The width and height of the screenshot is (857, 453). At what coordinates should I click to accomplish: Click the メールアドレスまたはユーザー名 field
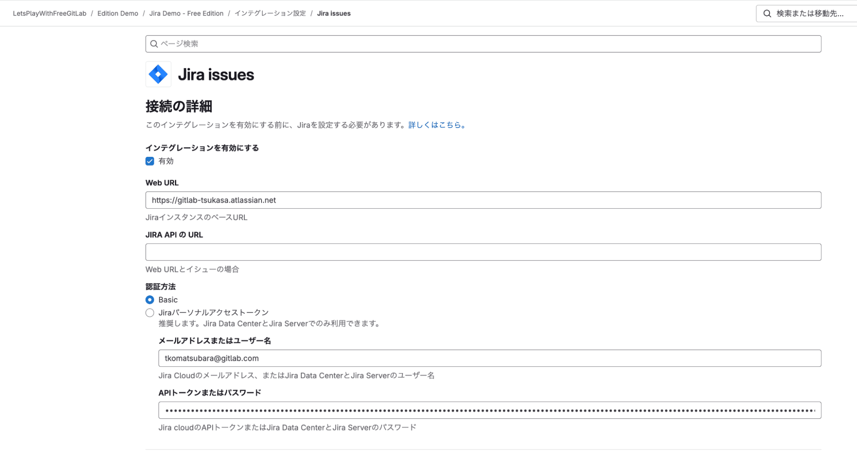[x=490, y=358]
